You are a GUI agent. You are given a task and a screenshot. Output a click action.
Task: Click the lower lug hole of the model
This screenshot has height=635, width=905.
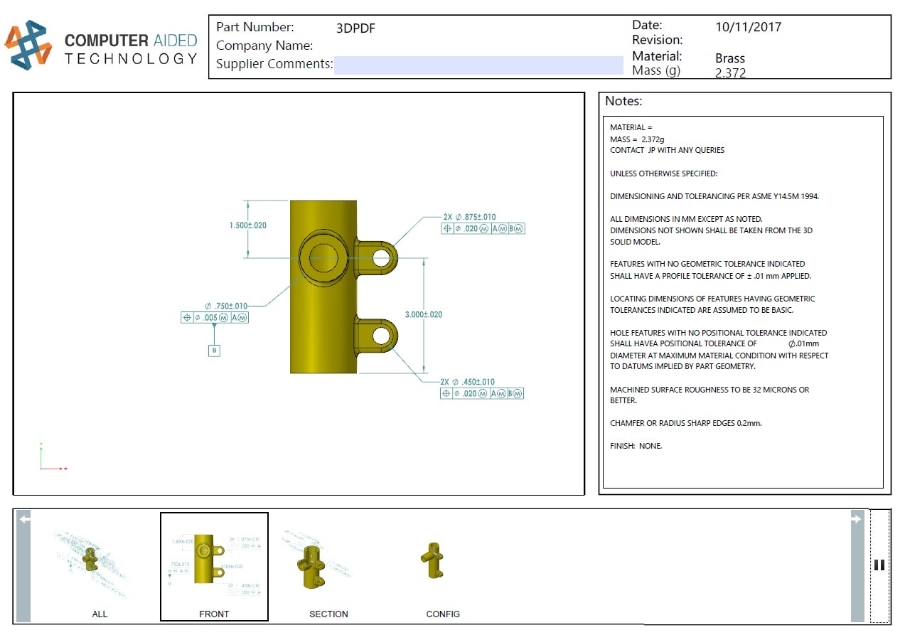[382, 334]
